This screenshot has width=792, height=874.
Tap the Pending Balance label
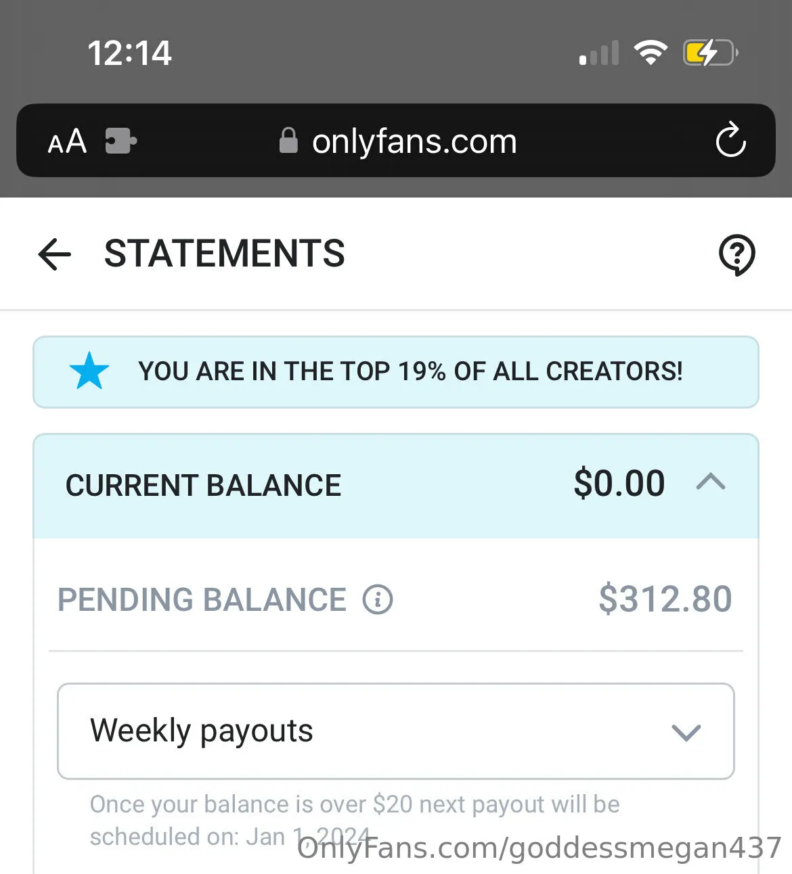click(202, 600)
